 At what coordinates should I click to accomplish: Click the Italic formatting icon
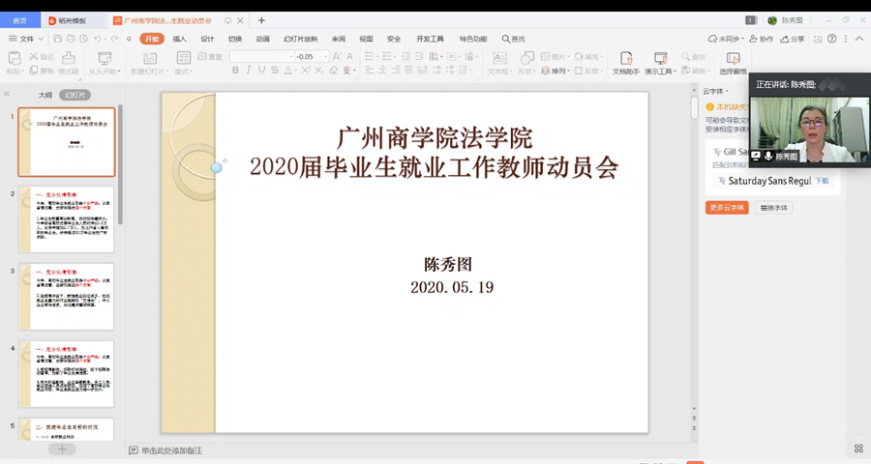coord(249,71)
